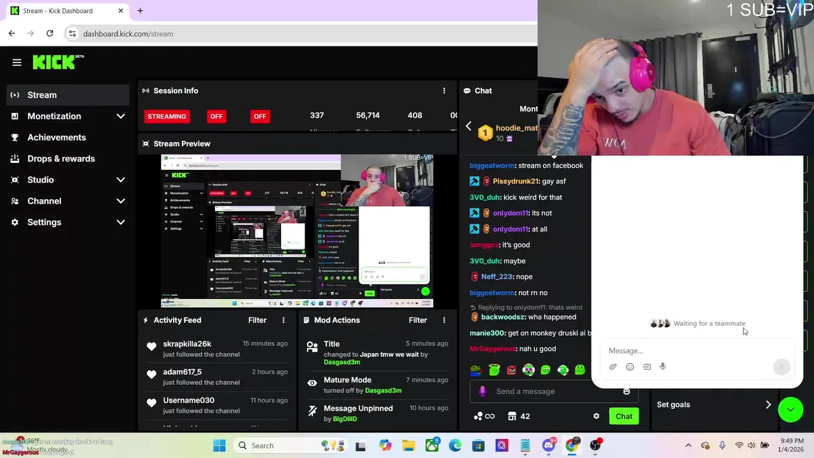
Task: Click the STREAMING status badge
Action: [x=167, y=116]
